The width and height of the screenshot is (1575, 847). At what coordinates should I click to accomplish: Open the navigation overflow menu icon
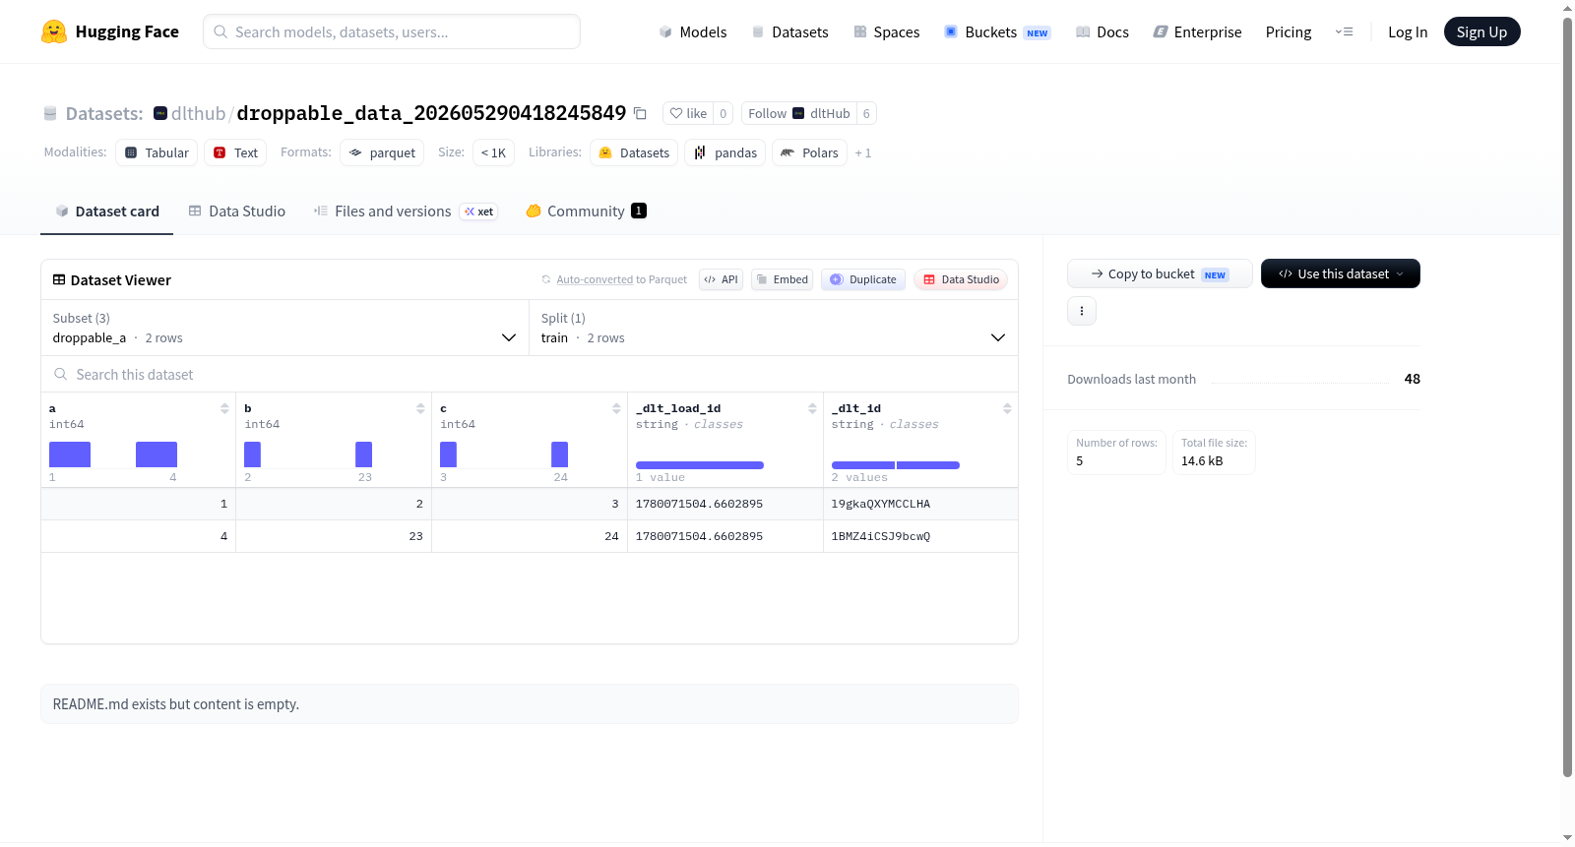tap(1344, 31)
